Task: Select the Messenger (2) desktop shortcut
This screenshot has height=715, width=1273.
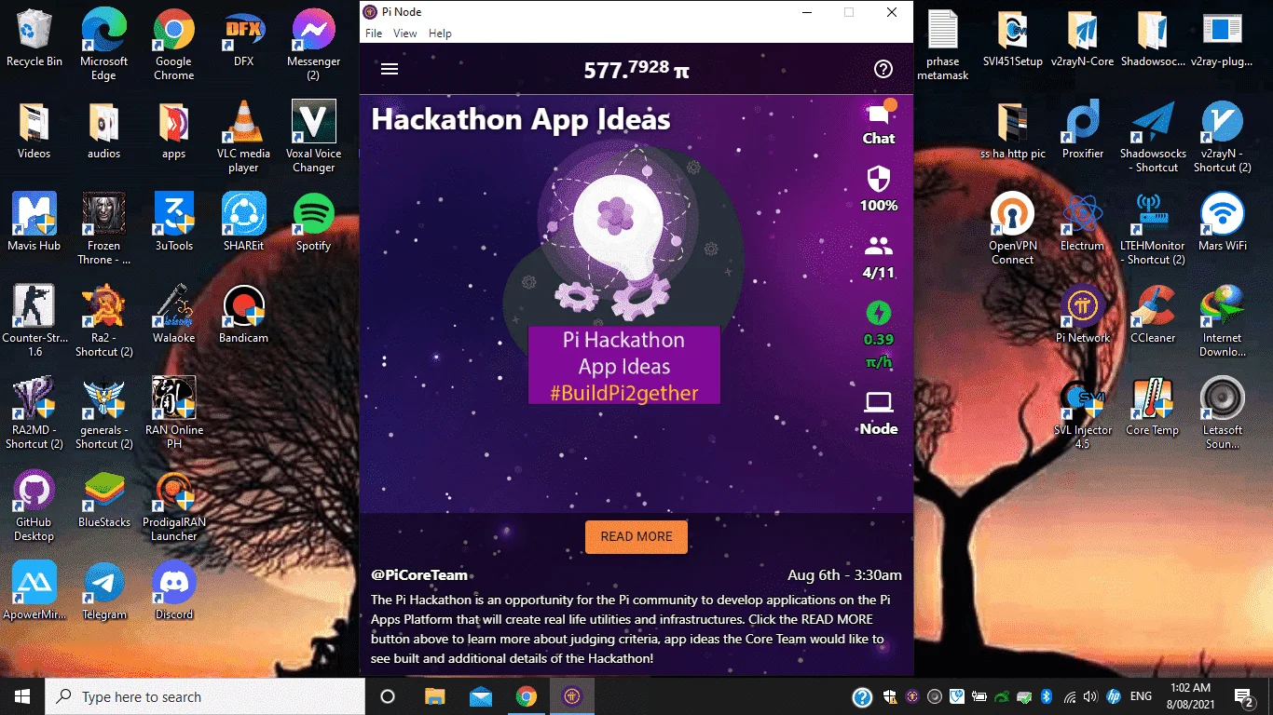Action: (x=313, y=44)
